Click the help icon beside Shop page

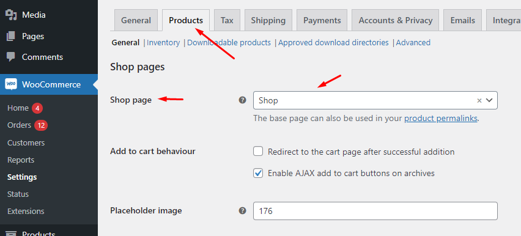point(243,100)
